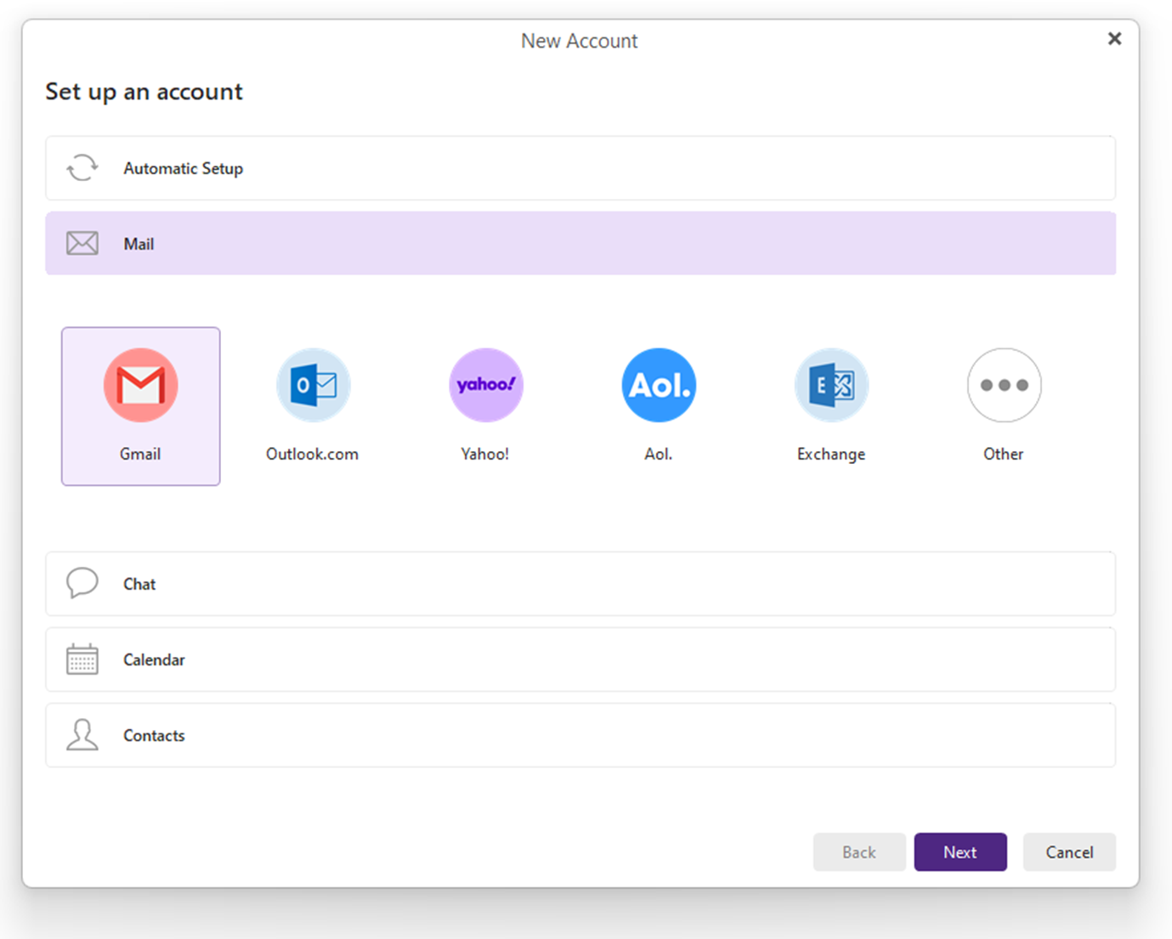Select the Aol. account icon

click(x=659, y=385)
